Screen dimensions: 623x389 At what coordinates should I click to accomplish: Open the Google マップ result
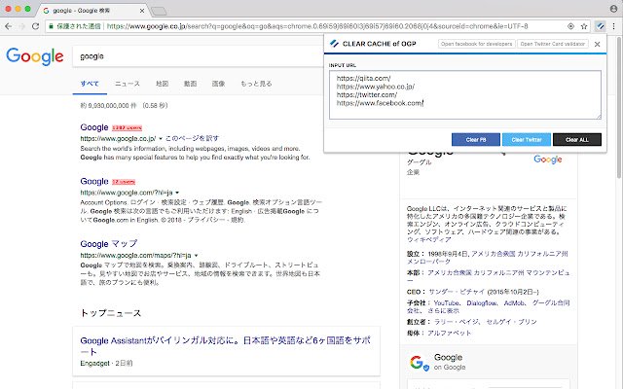pos(108,244)
